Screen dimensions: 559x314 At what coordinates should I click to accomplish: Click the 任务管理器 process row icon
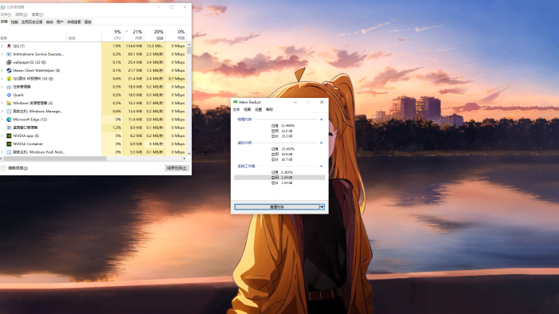pos(9,87)
